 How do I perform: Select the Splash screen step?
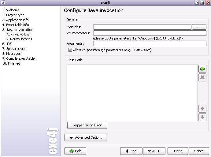(16, 49)
